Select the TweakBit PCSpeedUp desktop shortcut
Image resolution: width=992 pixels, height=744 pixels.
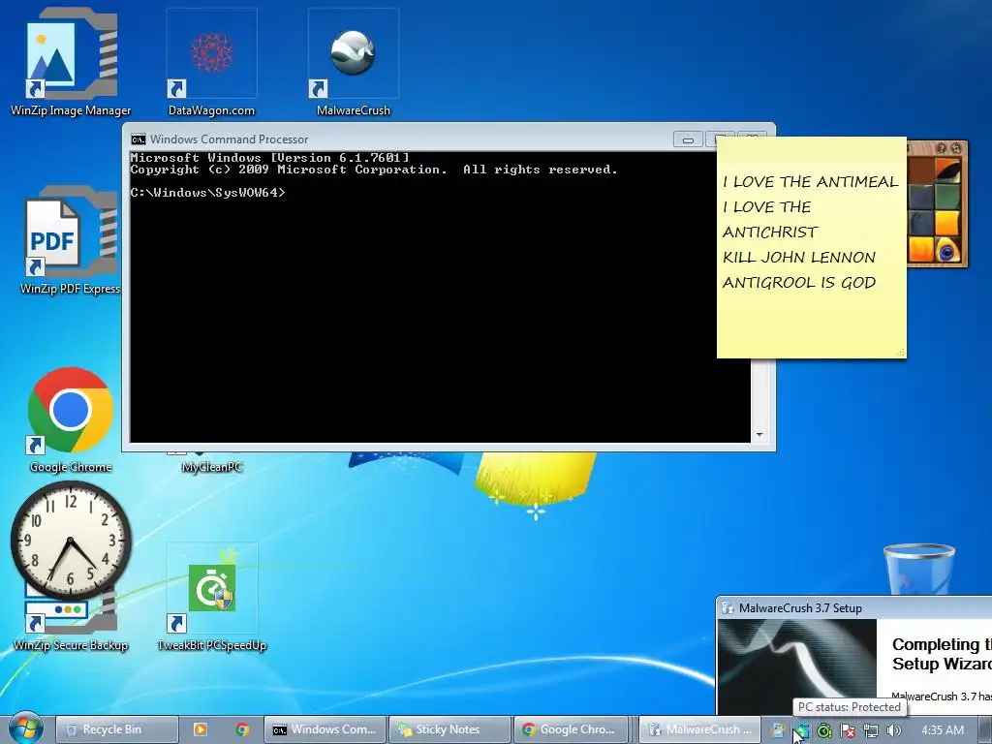pos(212,597)
